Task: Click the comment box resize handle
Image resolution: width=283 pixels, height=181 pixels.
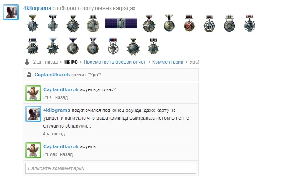Action: pos(193,171)
